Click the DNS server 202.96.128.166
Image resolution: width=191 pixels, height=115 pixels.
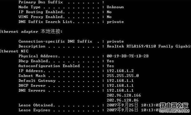124,95
